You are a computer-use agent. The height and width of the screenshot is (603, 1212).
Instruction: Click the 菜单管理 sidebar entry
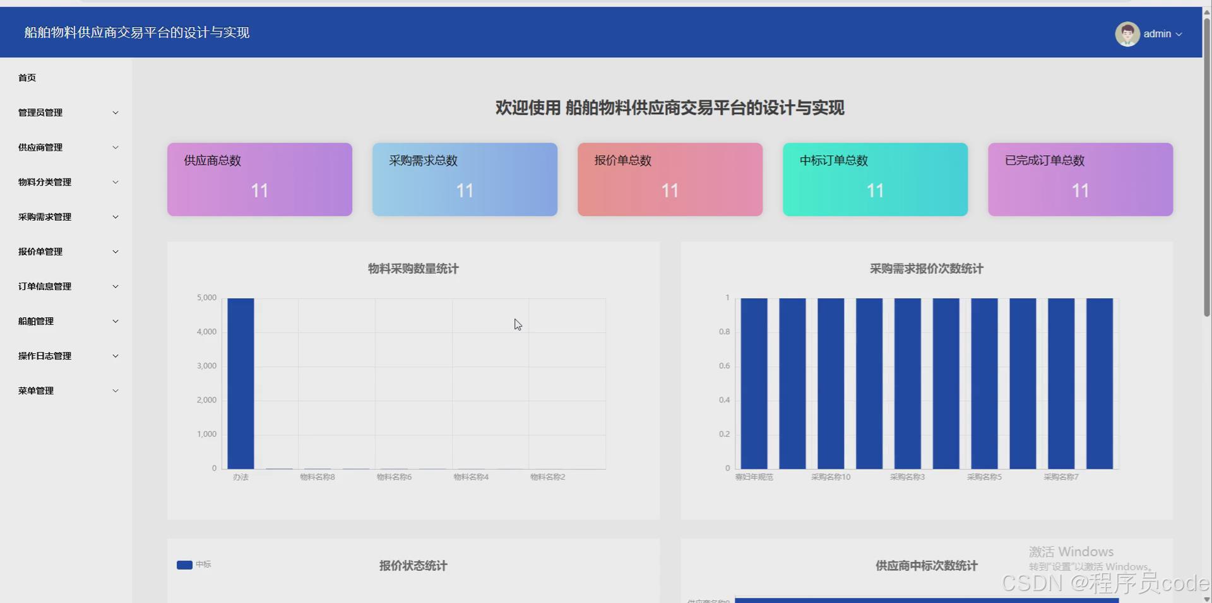[x=66, y=390]
